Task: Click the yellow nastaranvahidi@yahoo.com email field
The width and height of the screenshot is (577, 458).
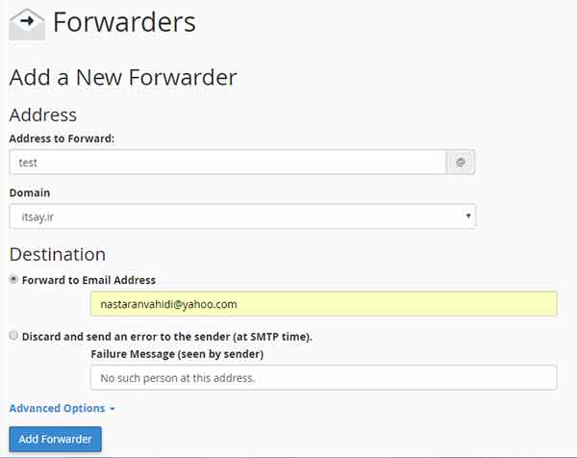Action: coord(324,304)
